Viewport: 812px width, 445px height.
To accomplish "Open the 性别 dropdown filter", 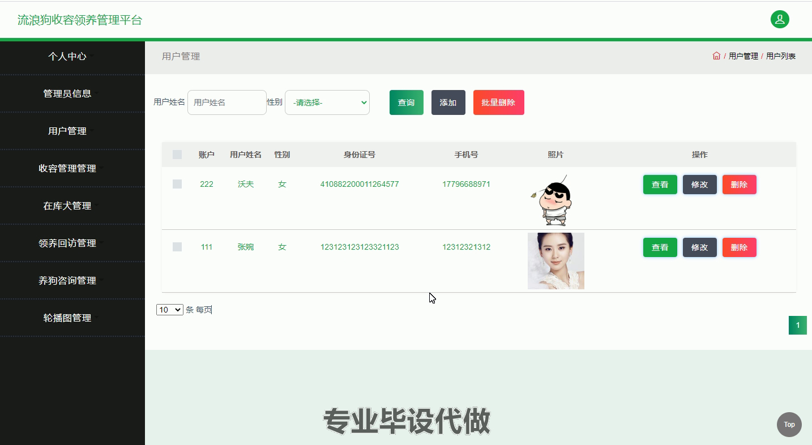I will coord(327,102).
